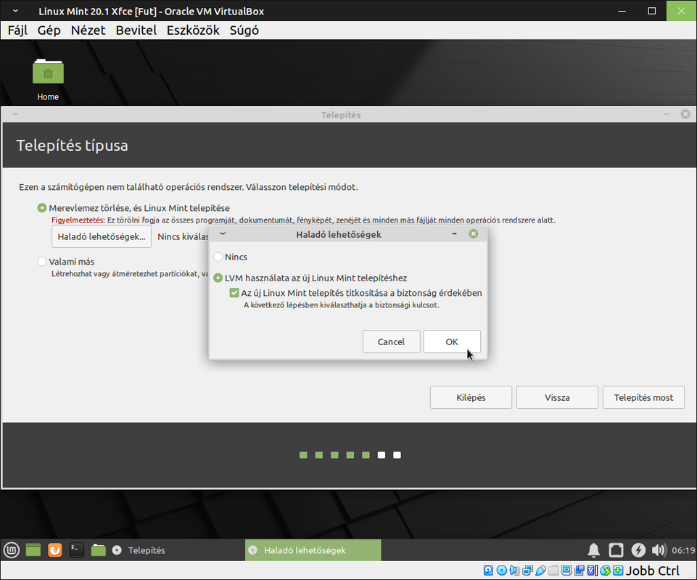
Task: Click the volume speaker tray icon
Action: coord(659,550)
